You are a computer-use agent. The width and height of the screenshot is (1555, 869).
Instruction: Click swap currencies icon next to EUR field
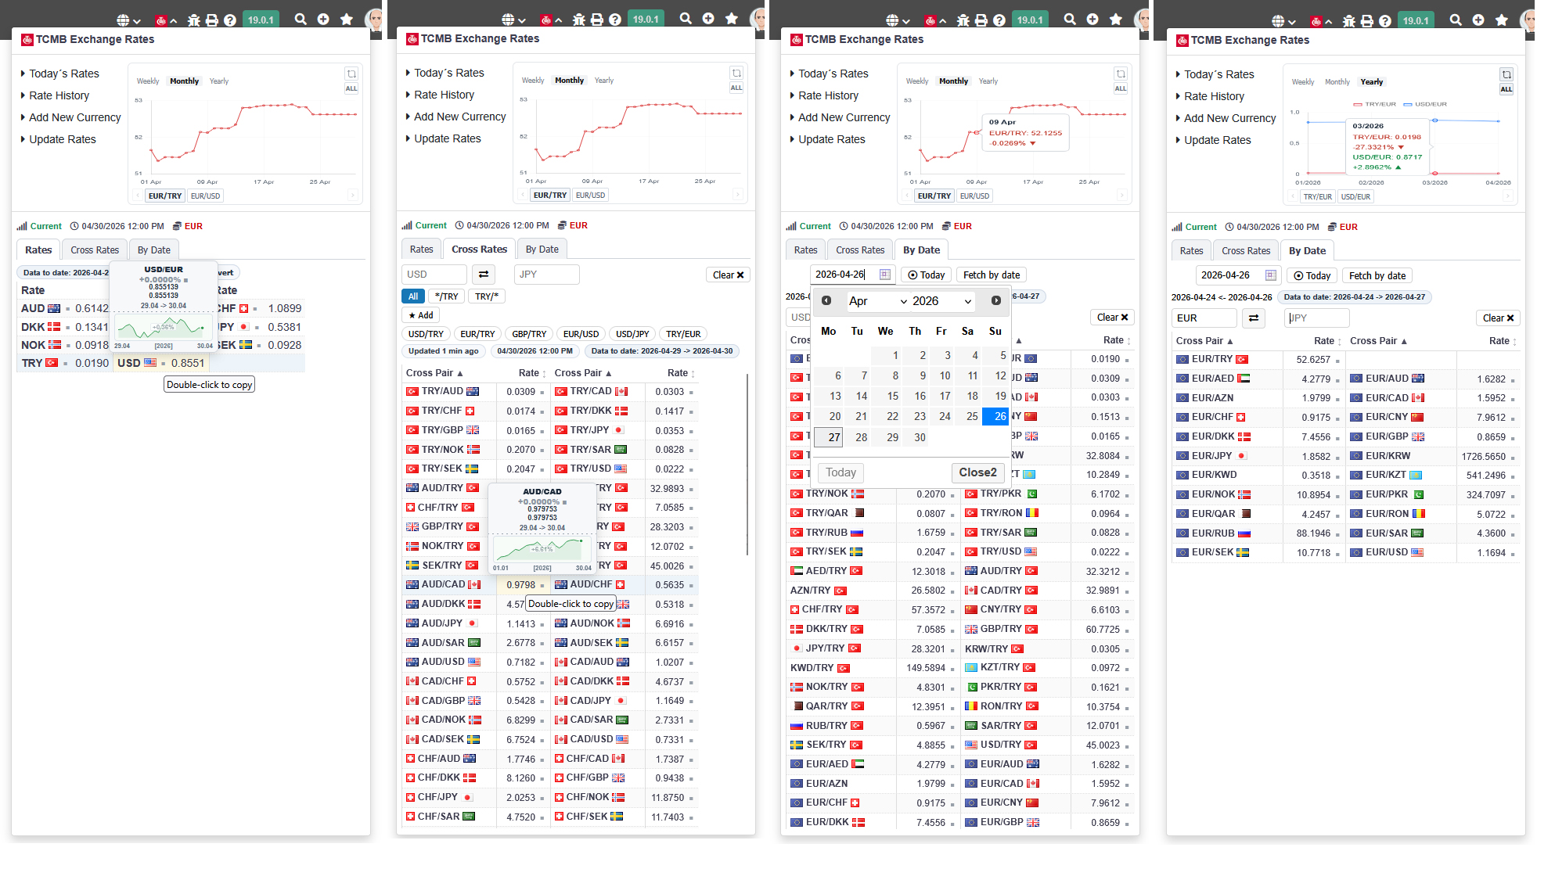[x=1254, y=318]
